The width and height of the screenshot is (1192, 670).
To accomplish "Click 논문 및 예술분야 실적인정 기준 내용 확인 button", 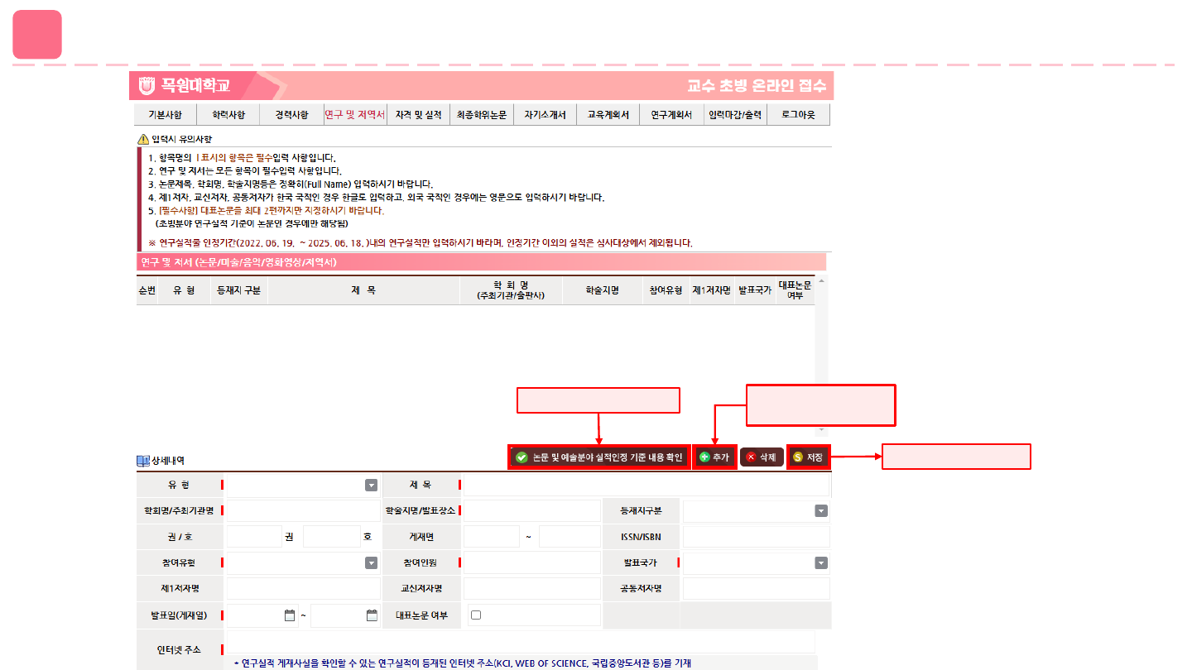I will pos(598,457).
